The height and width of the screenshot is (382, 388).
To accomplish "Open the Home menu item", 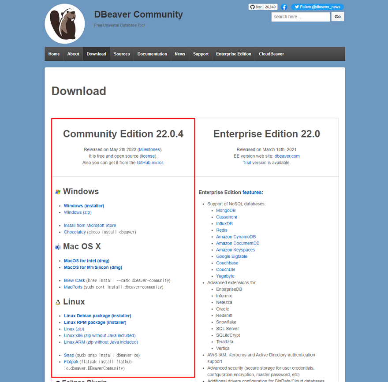I will tap(54, 54).
